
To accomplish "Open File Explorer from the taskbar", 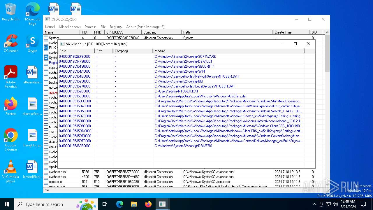I will click(134, 204).
